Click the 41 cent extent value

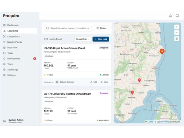(72, 66)
